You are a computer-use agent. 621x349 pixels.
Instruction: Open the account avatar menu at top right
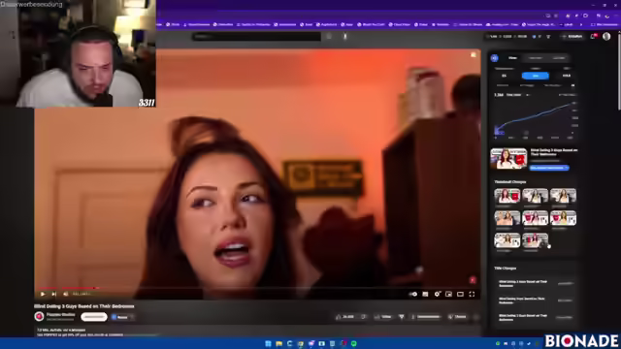pyautogui.click(x=606, y=37)
